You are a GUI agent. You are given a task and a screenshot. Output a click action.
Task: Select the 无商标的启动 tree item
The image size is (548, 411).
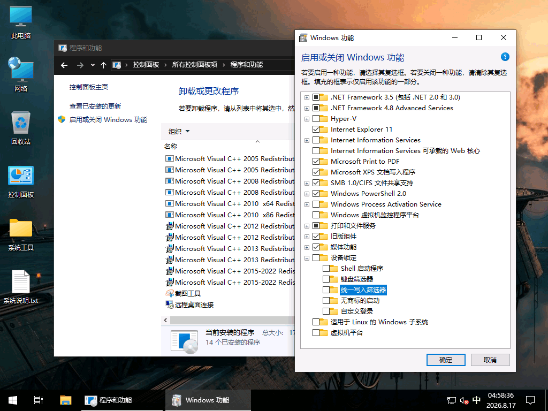click(x=360, y=301)
